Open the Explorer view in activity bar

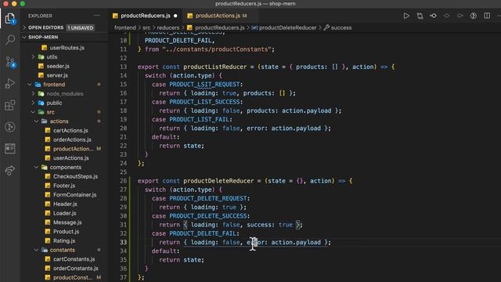[10, 19]
